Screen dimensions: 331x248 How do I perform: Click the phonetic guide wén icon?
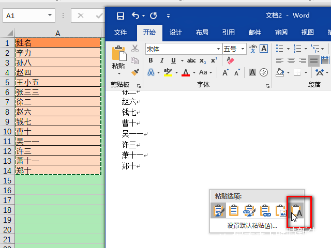252,49
